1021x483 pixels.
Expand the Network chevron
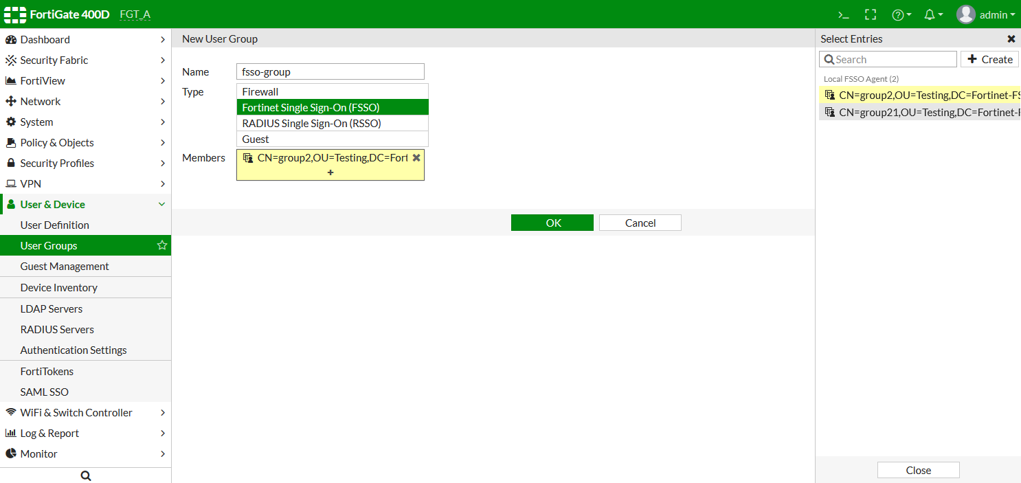coord(163,102)
